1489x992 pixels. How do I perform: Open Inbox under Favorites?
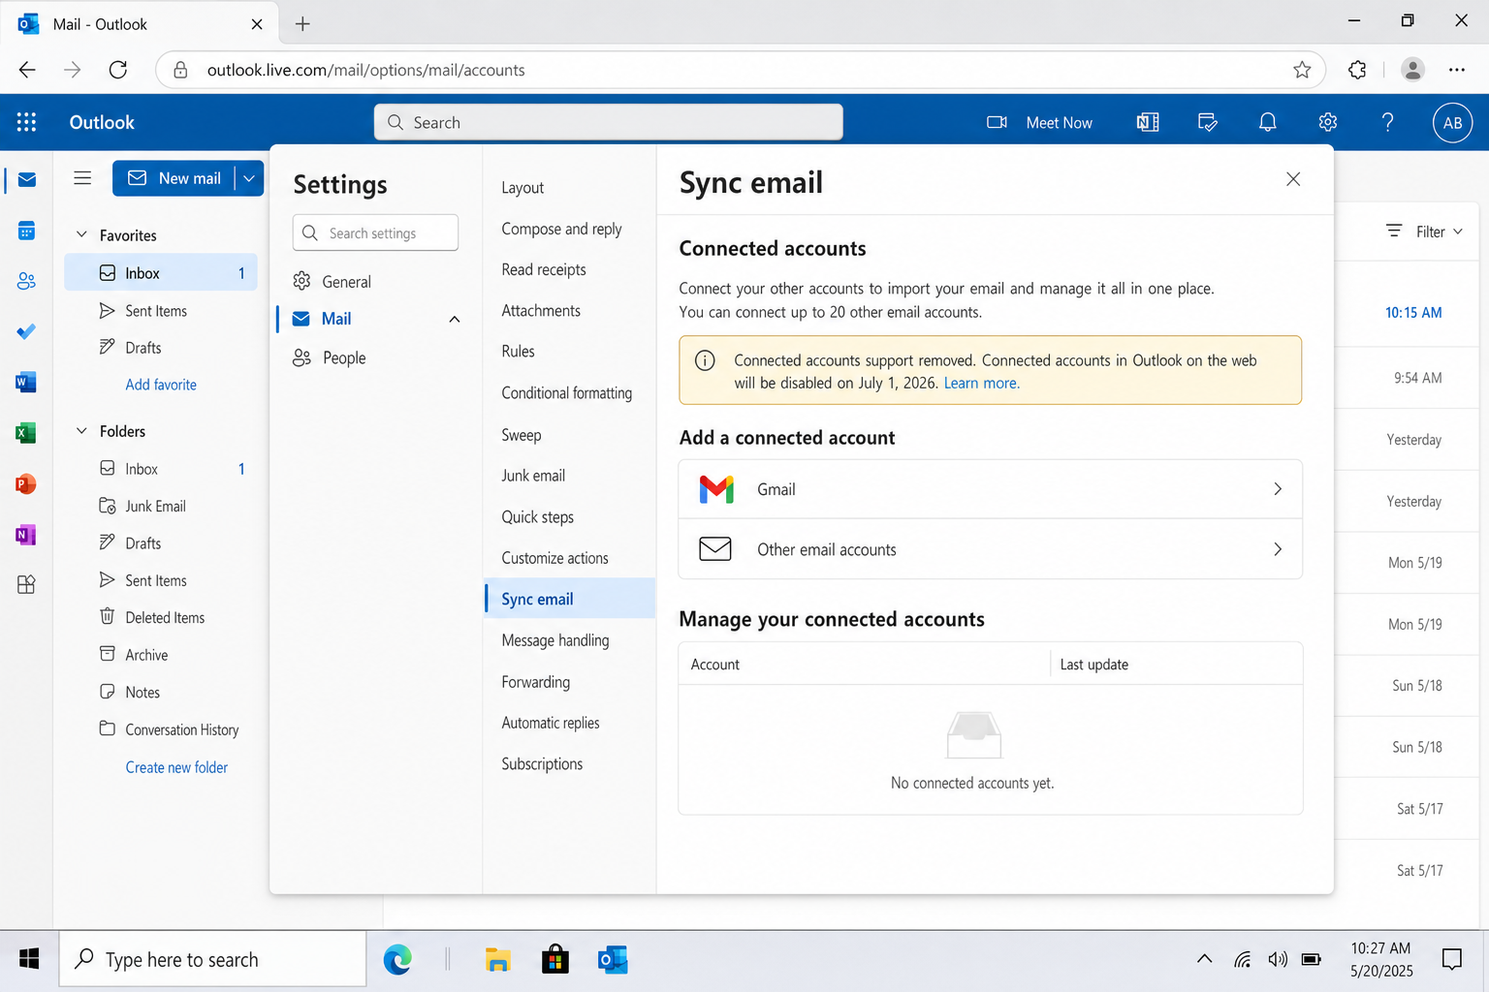tap(161, 273)
